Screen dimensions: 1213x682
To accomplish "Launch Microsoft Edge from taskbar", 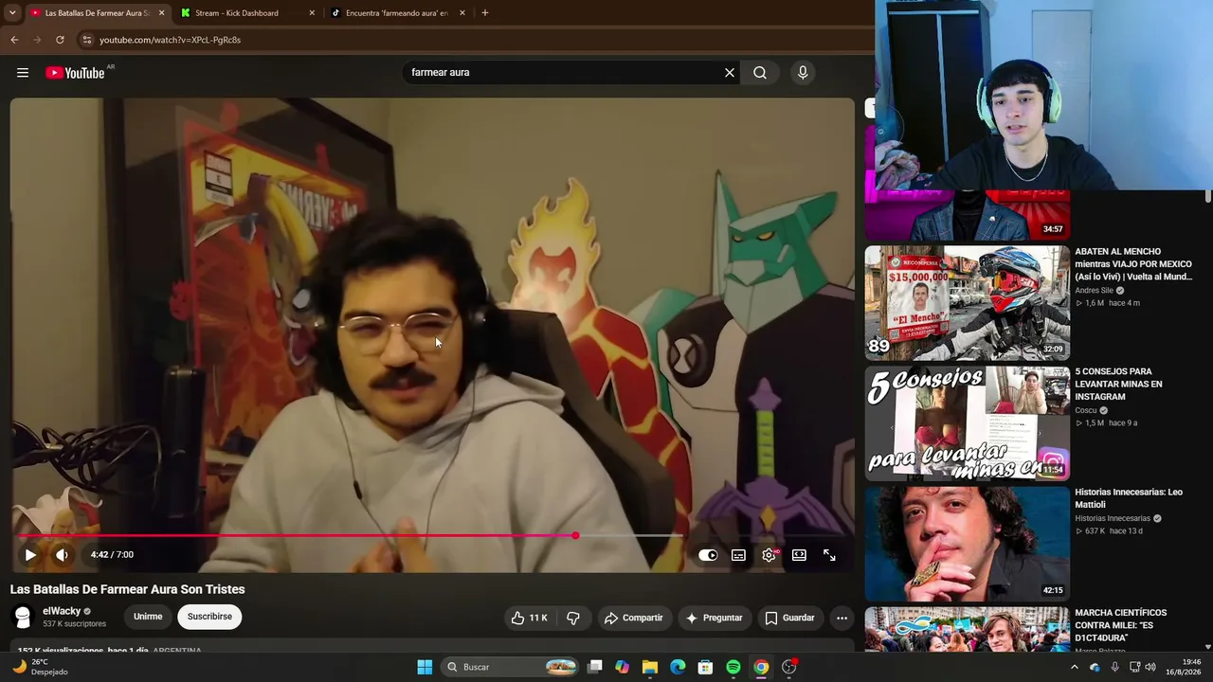I will (x=678, y=667).
